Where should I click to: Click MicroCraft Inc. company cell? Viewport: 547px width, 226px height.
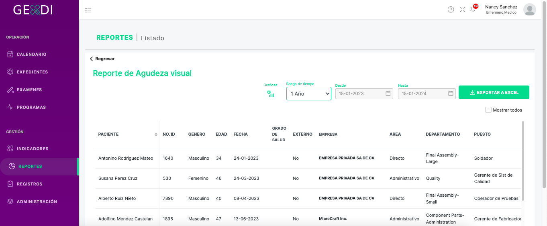point(333,219)
